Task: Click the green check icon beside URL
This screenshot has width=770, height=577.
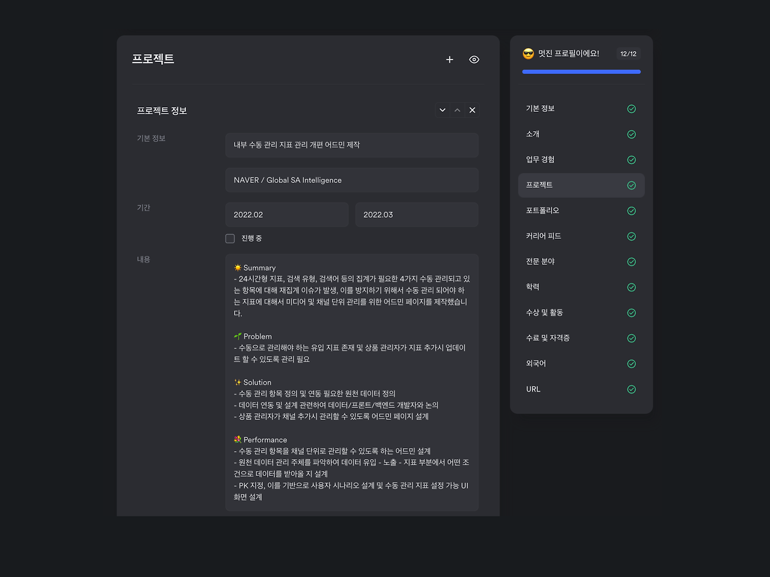Action: 632,389
